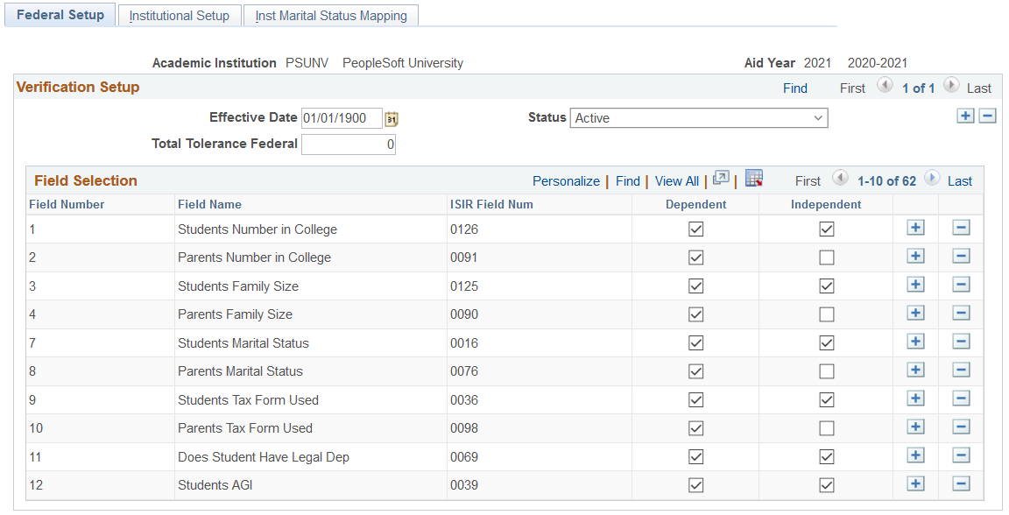Click the previous-row arrow in Verification Setup navigation

(x=885, y=88)
